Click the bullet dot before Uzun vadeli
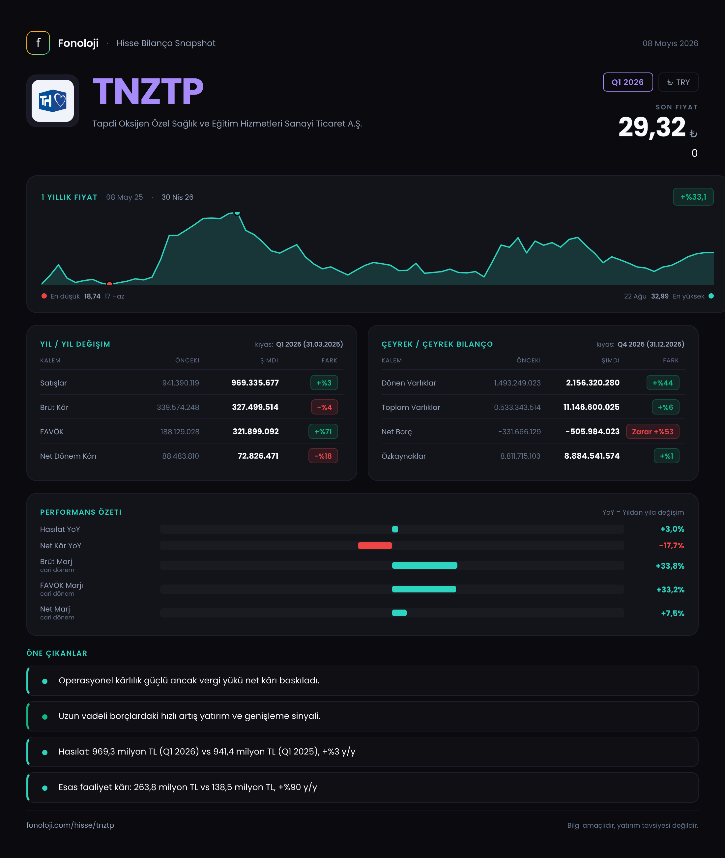The image size is (725, 858). 45,717
